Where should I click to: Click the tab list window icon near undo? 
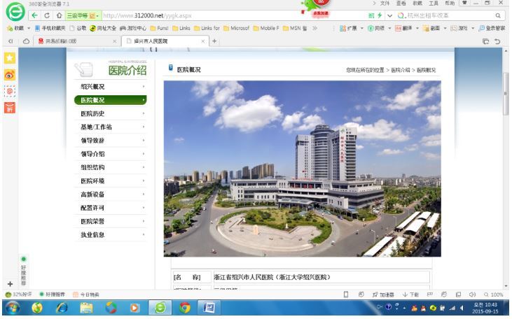tap(485, 41)
